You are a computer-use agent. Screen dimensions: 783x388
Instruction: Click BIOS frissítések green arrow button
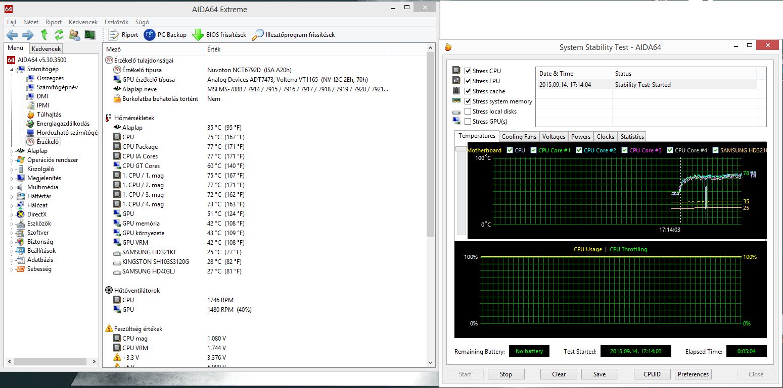tap(219, 35)
